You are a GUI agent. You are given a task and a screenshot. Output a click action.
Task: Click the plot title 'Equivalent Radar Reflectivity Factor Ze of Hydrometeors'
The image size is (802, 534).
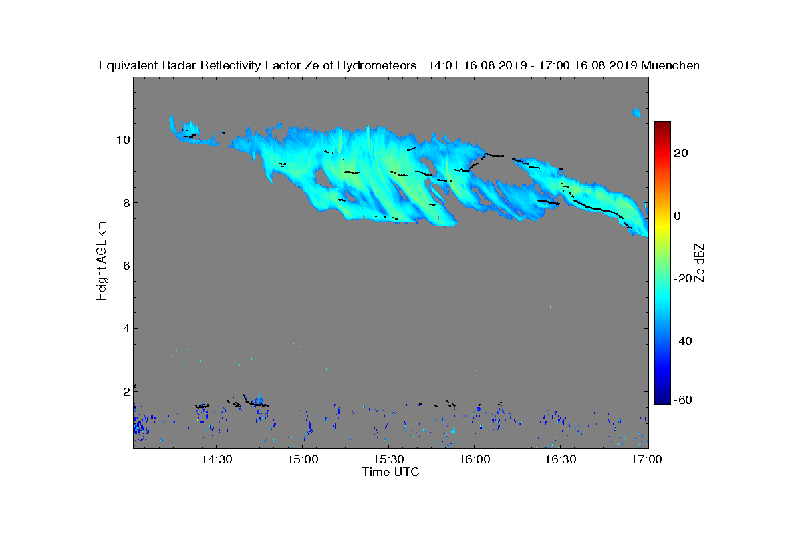(258, 65)
